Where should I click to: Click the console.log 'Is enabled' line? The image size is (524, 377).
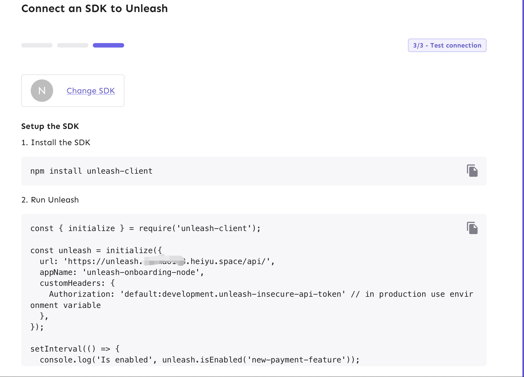pos(200,360)
